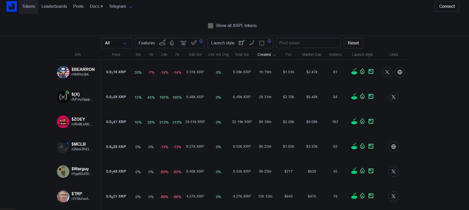Image resolution: width=469 pixels, height=210 pixels.
Task: Click the empty square launch style filter
Action: coord(262,43)
